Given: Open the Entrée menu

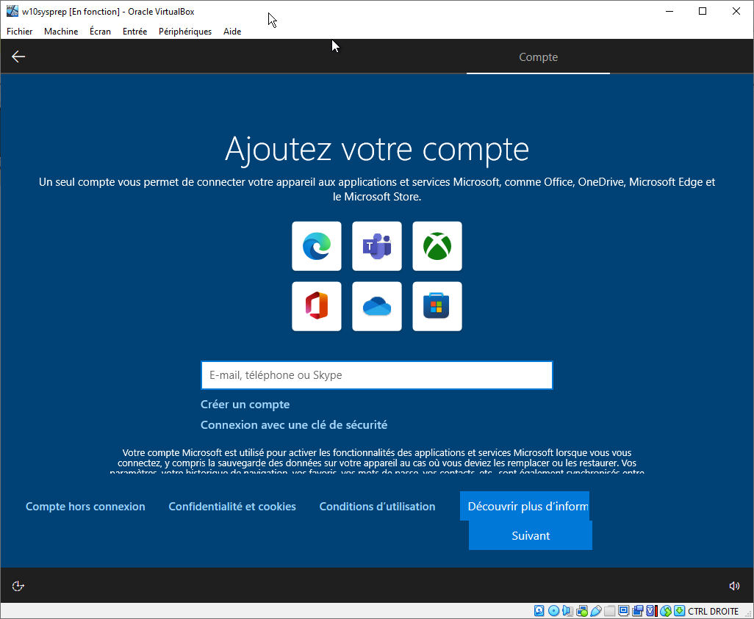Looking at the screenshot, I should click(x=134, y=32).
